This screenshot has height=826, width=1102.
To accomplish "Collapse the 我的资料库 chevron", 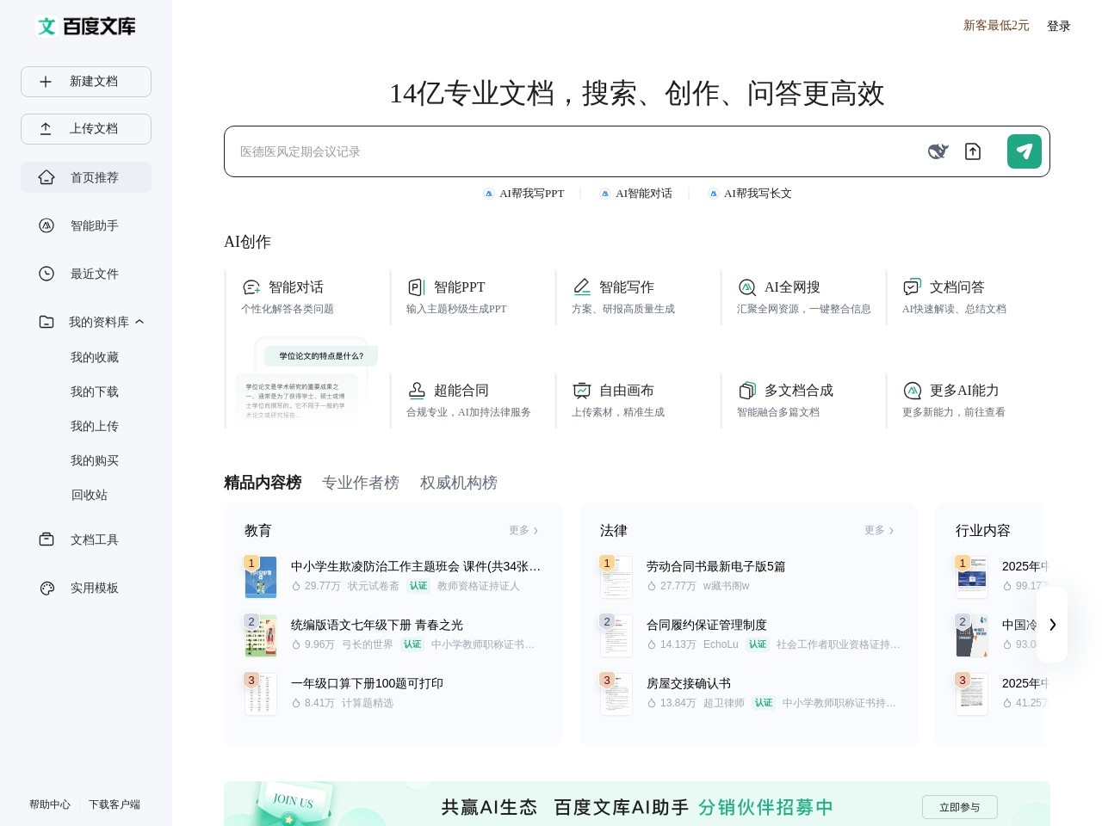I will click(139, 322).
